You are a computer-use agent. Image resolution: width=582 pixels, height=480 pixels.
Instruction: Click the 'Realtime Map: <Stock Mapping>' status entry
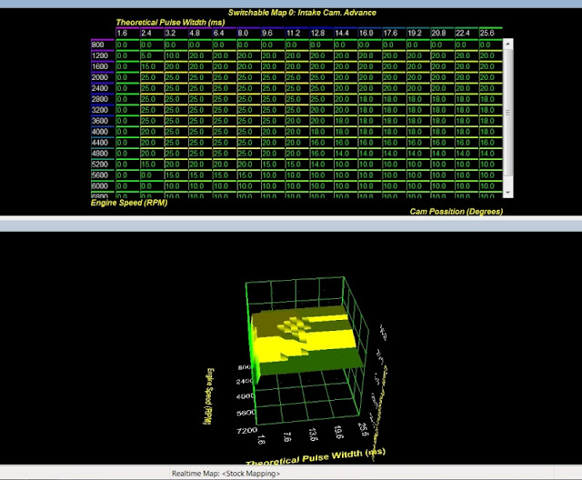[x=226, y=474]
